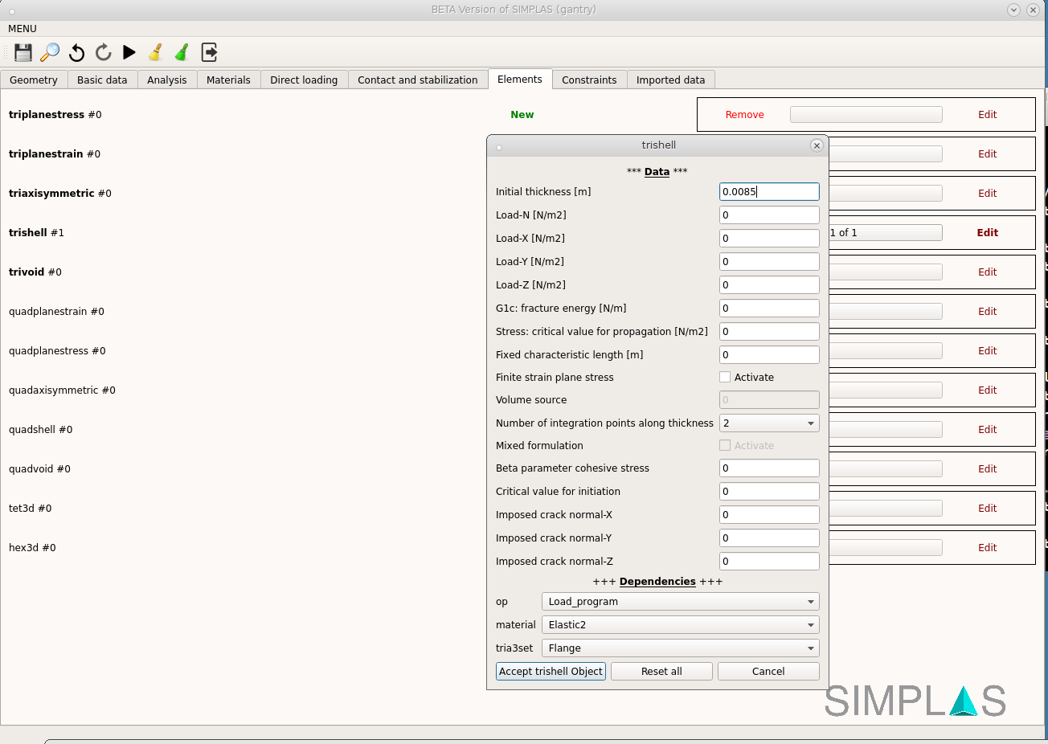Open the Contact and stabilization tab
Image resolution: width=1048 pixels, height=744 pixels.
point(417,80)
